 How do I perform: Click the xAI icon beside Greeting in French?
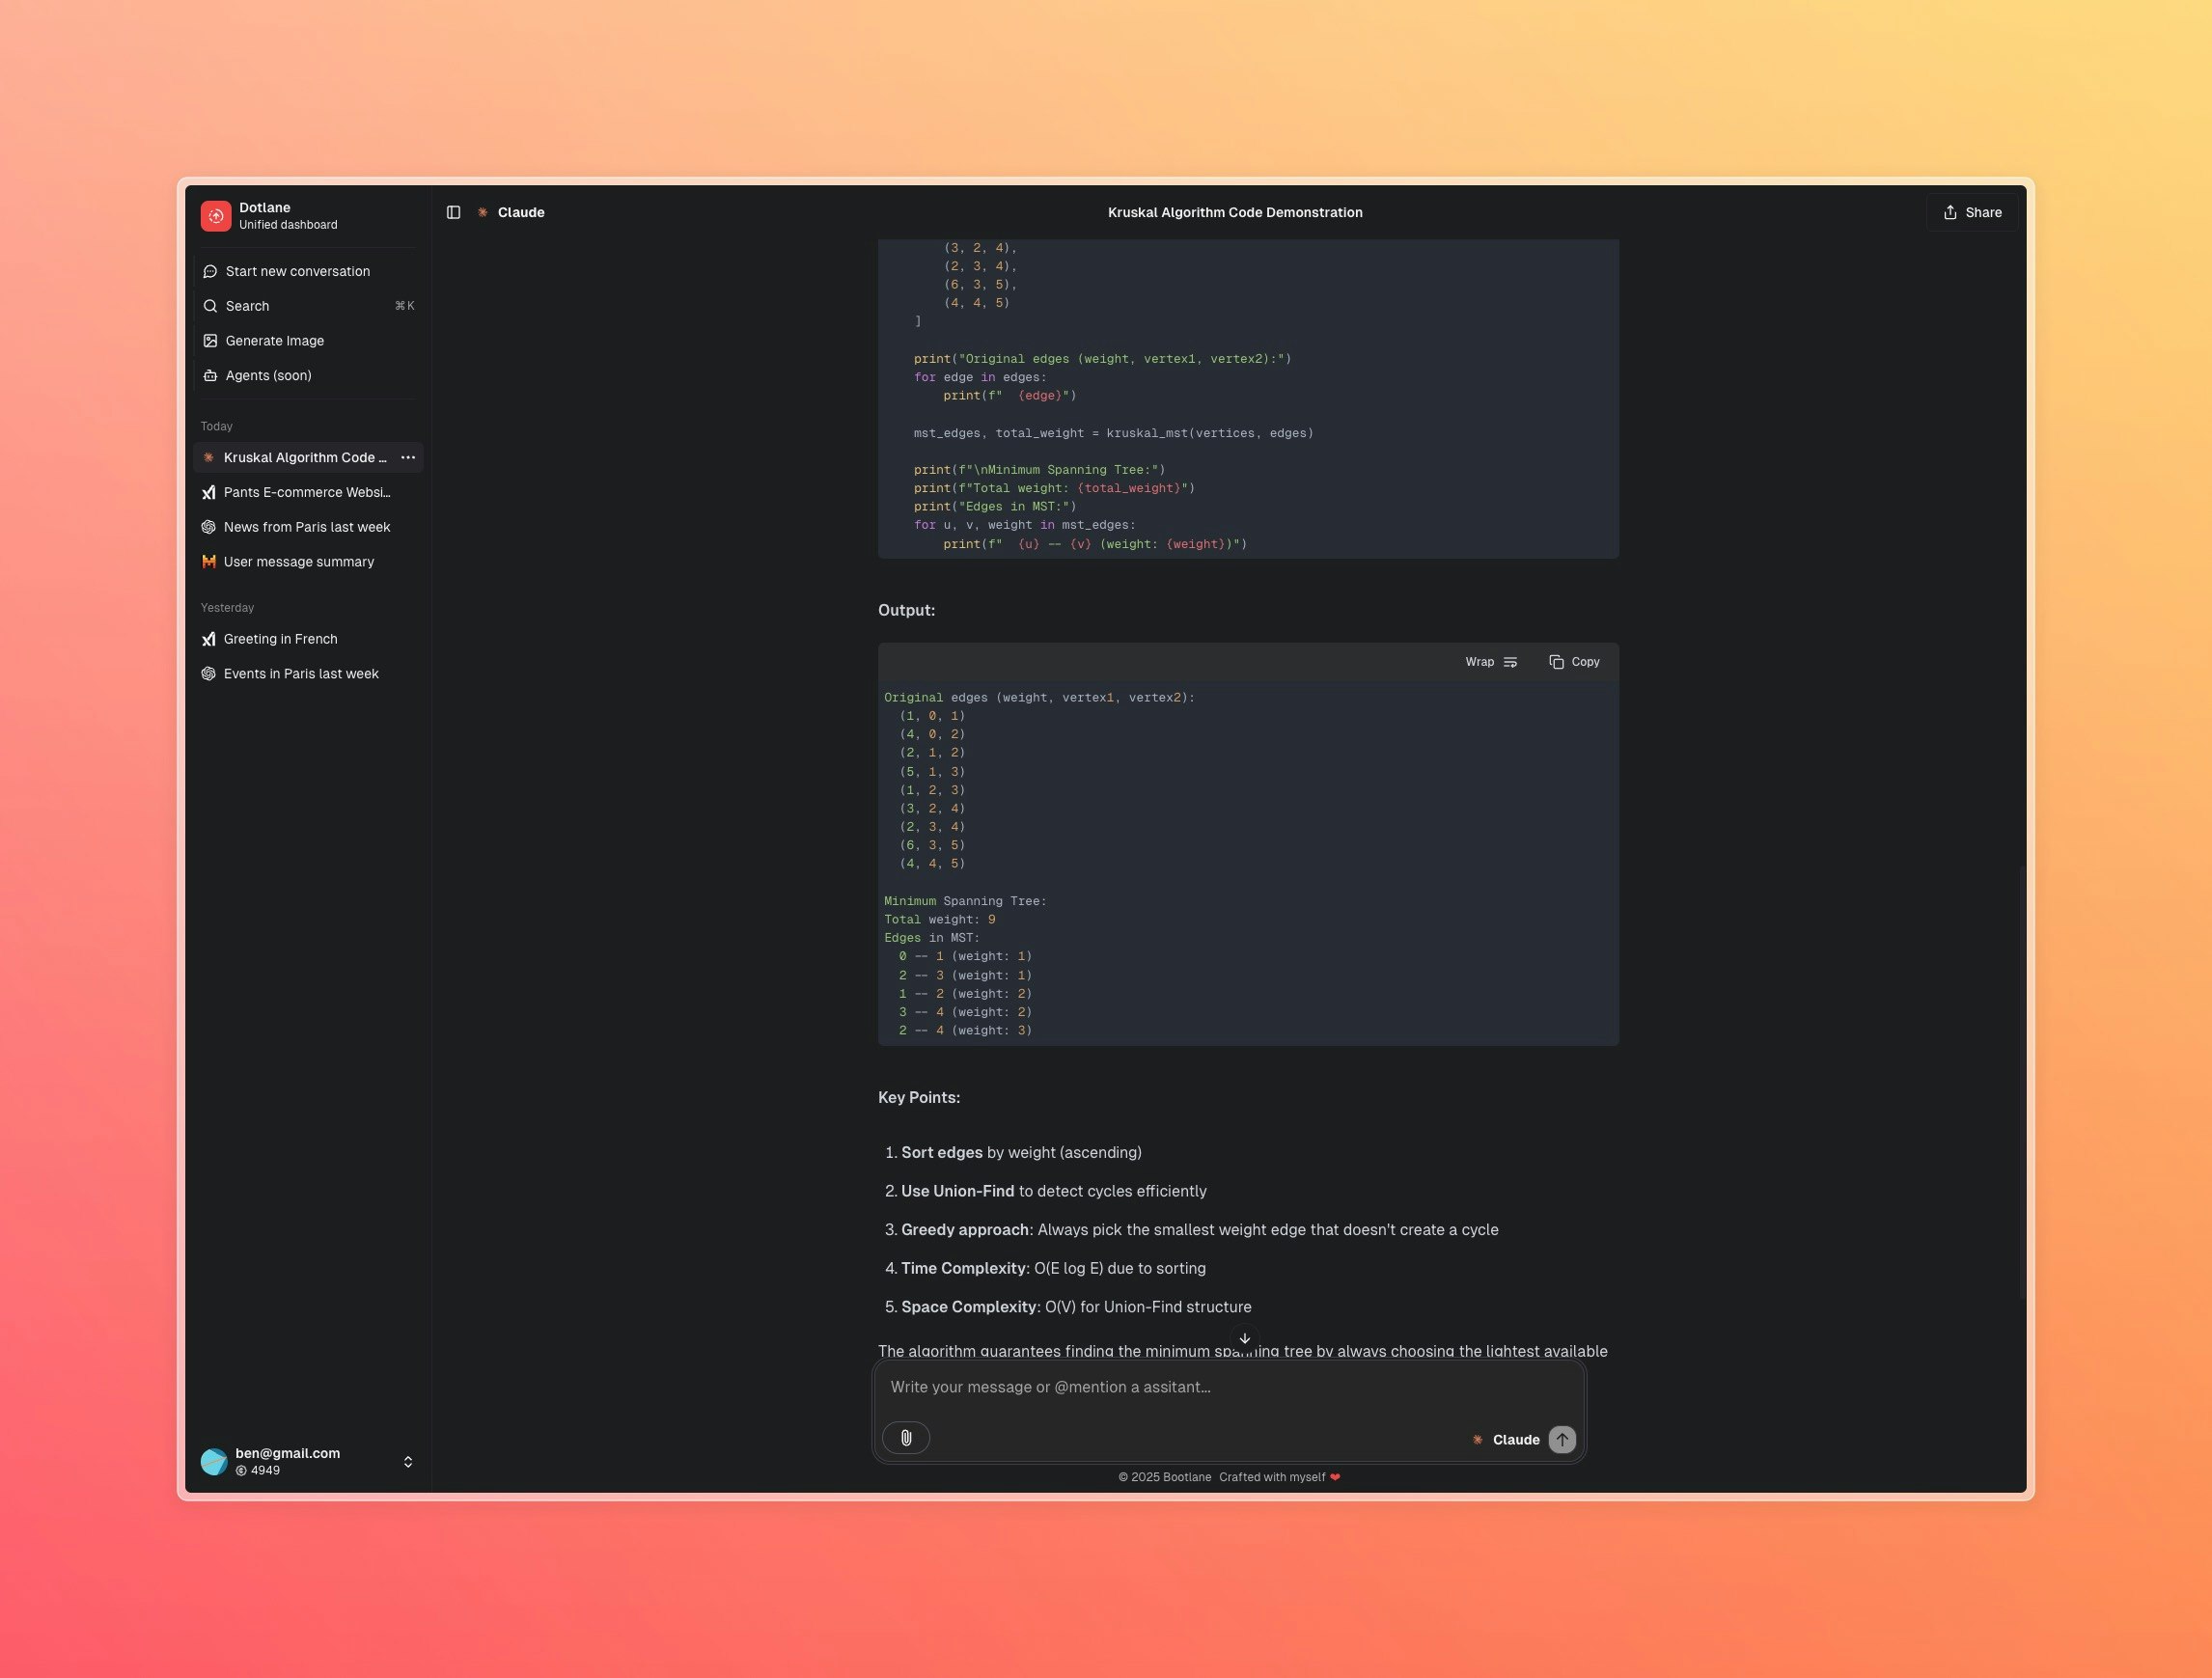[x=208, y=639]
